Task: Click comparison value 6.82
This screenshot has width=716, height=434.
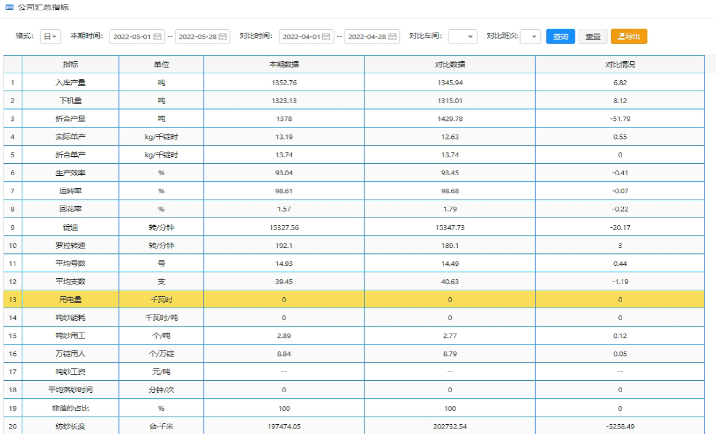Action: 619,83
